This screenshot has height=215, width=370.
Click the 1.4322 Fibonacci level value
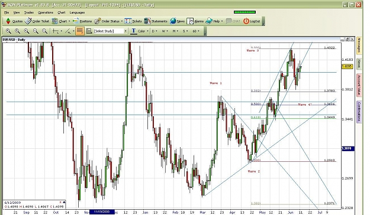pos(329,48)
